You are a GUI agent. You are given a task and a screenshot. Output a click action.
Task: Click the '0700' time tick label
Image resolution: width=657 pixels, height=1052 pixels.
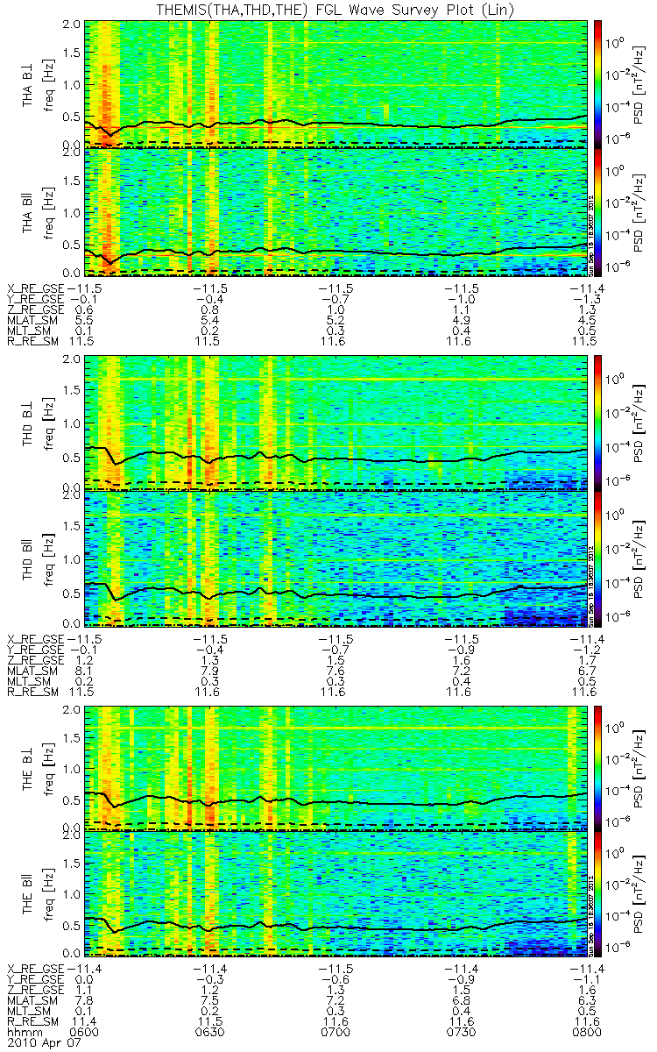tap(336, 1032)
